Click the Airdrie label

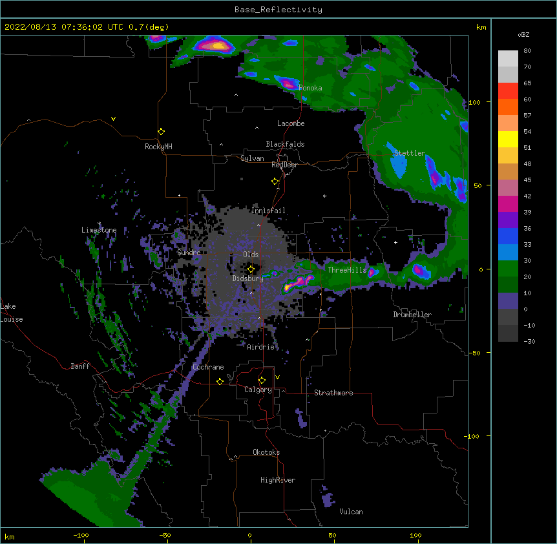coord(261,347)
